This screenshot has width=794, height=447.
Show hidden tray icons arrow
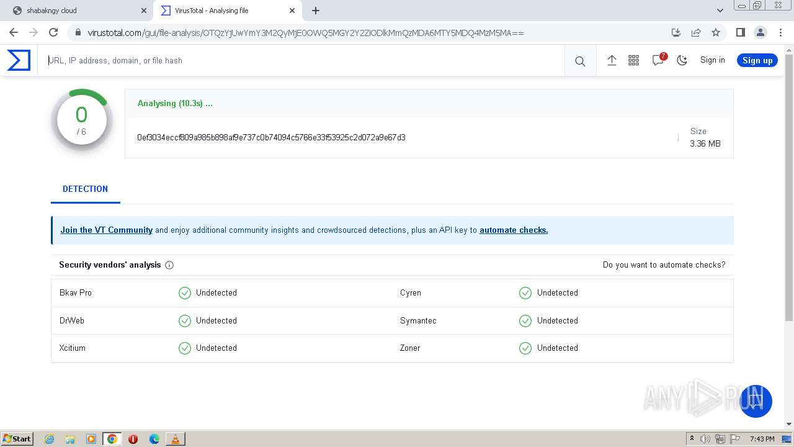(692, 438)
